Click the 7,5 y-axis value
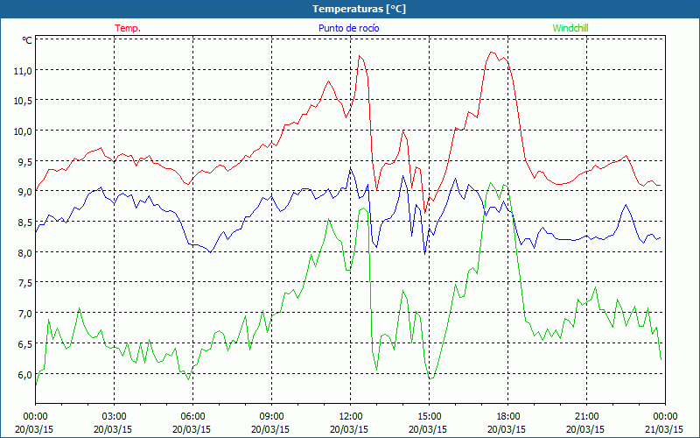This screenshot has height=438, width=700. pos(25,283)
